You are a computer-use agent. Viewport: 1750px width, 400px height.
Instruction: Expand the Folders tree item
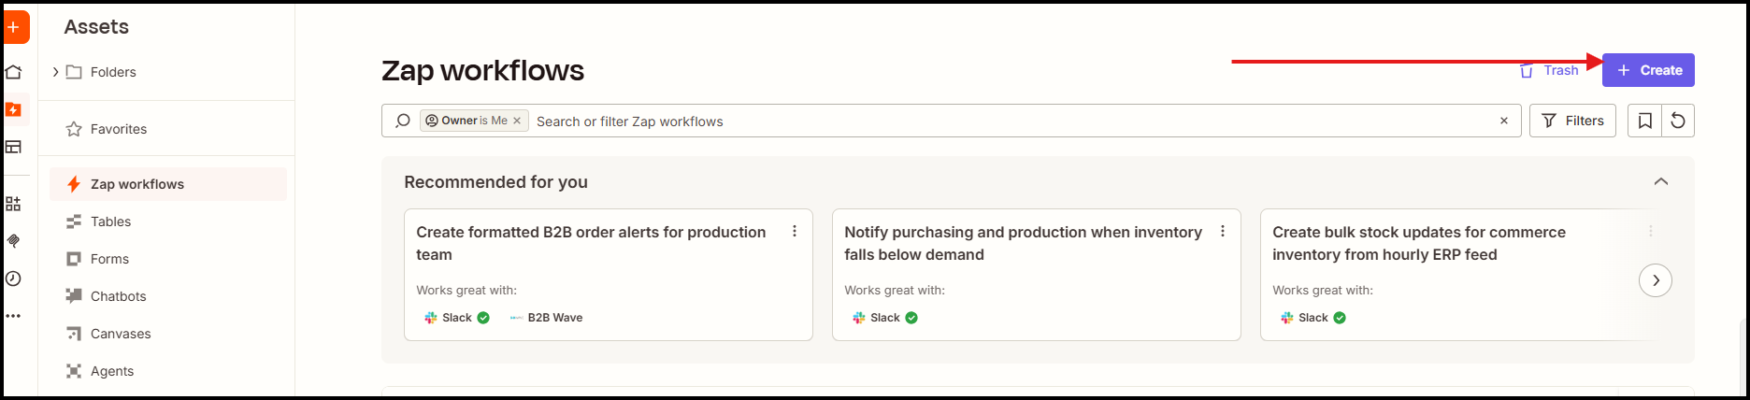pyautogui.click(x=55, y=72)
